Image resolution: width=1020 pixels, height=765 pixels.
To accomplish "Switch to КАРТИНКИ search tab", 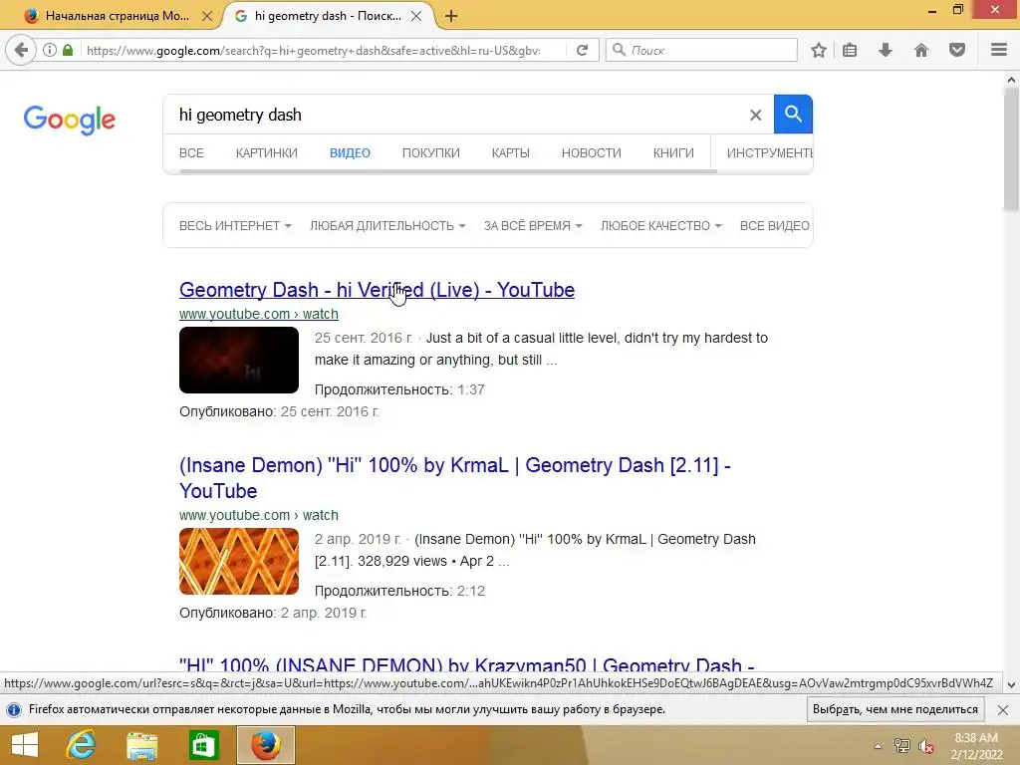I will (x=267, y=152).
